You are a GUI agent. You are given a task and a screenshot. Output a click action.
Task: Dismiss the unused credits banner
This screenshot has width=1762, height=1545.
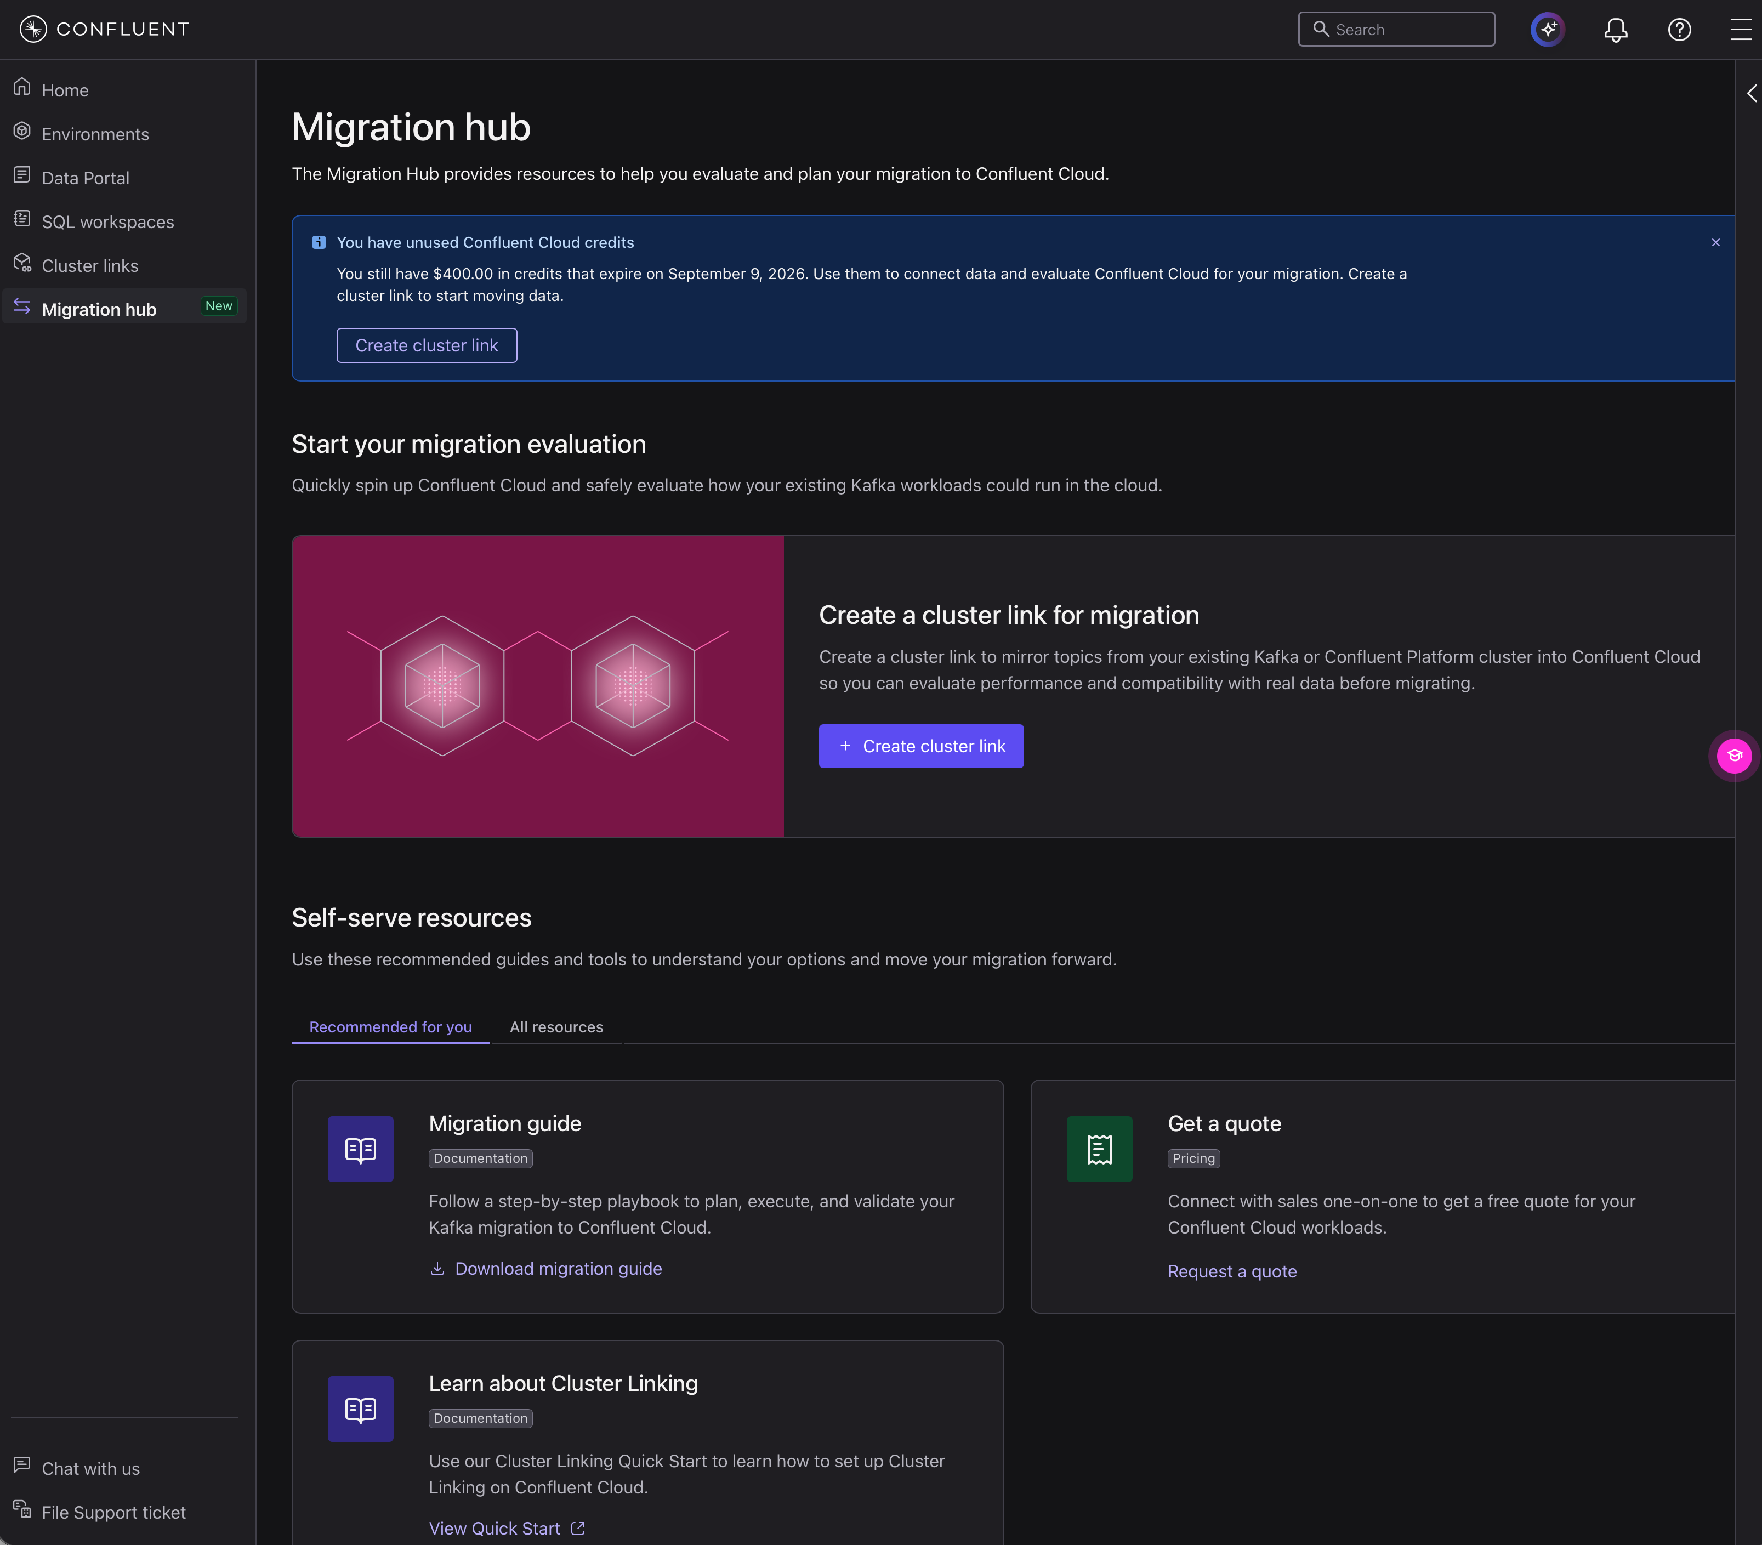tap(1715, 242)
